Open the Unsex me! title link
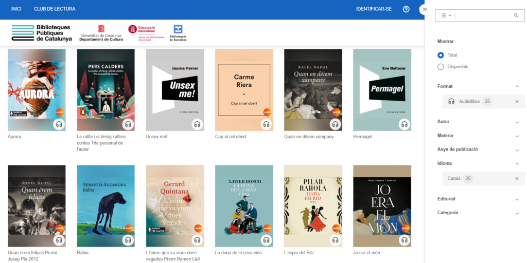527x263 pixels. (156, 137)
